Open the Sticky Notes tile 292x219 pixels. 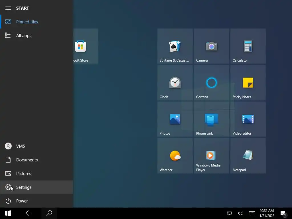[x=248, y=83]
